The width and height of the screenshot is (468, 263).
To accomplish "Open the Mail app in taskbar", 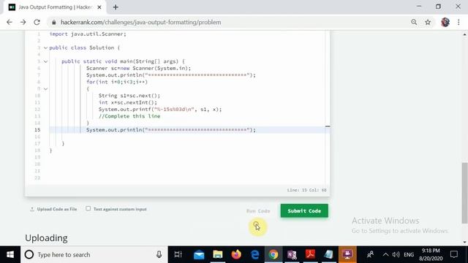I will click(199, 255).
